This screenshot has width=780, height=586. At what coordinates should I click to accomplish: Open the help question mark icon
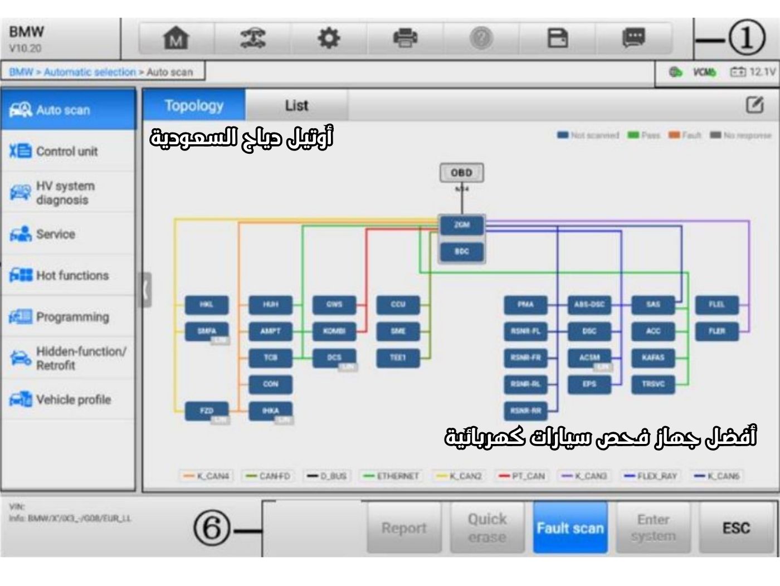coord(481,38)
